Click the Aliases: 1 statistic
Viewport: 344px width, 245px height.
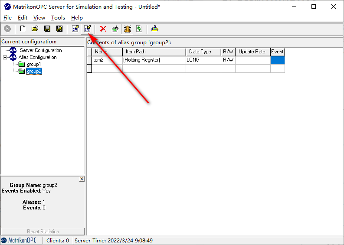tap(33, 202)
